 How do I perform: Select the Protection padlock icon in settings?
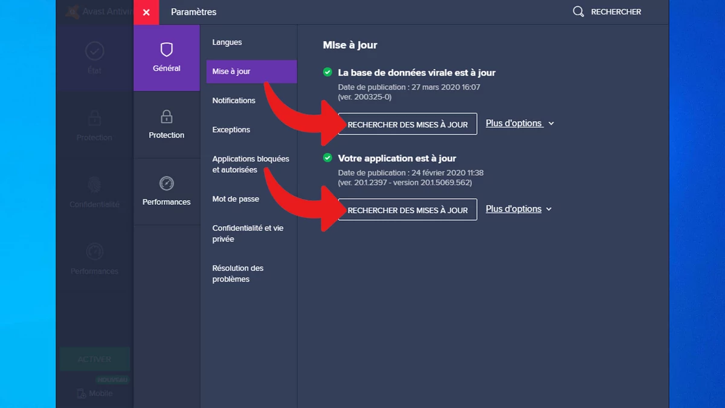point(167,116)
